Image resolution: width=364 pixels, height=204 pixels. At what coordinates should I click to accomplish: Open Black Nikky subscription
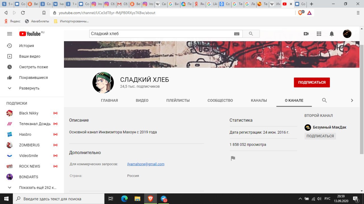(x=32, y=113)
